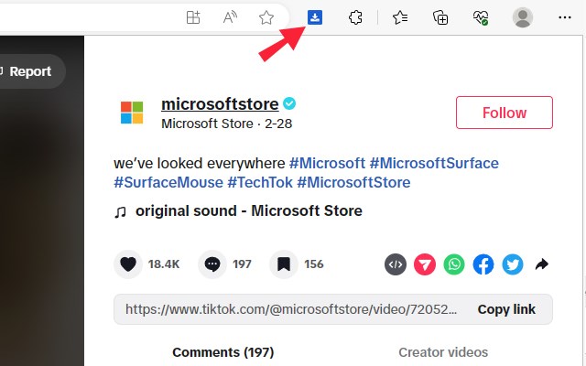Click the split screen icon
Screen dimensions: 586x366
193,17
